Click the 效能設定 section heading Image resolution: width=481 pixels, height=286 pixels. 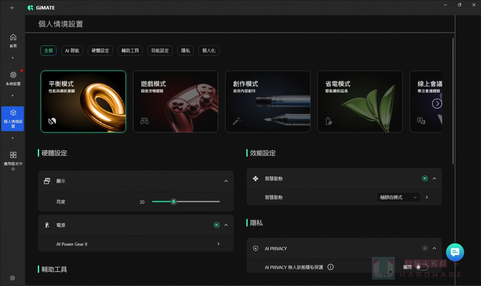click(263, 153)
